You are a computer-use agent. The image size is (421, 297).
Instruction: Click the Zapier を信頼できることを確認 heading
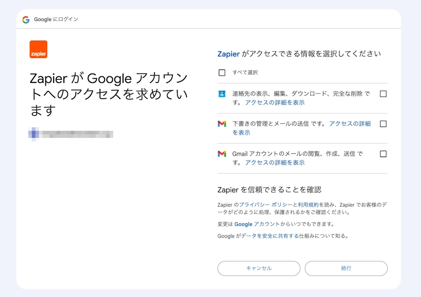click(x=269, y=190)
